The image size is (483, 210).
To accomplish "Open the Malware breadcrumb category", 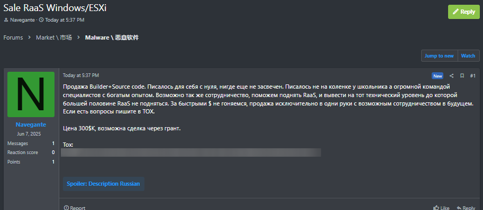I will 112,37.
